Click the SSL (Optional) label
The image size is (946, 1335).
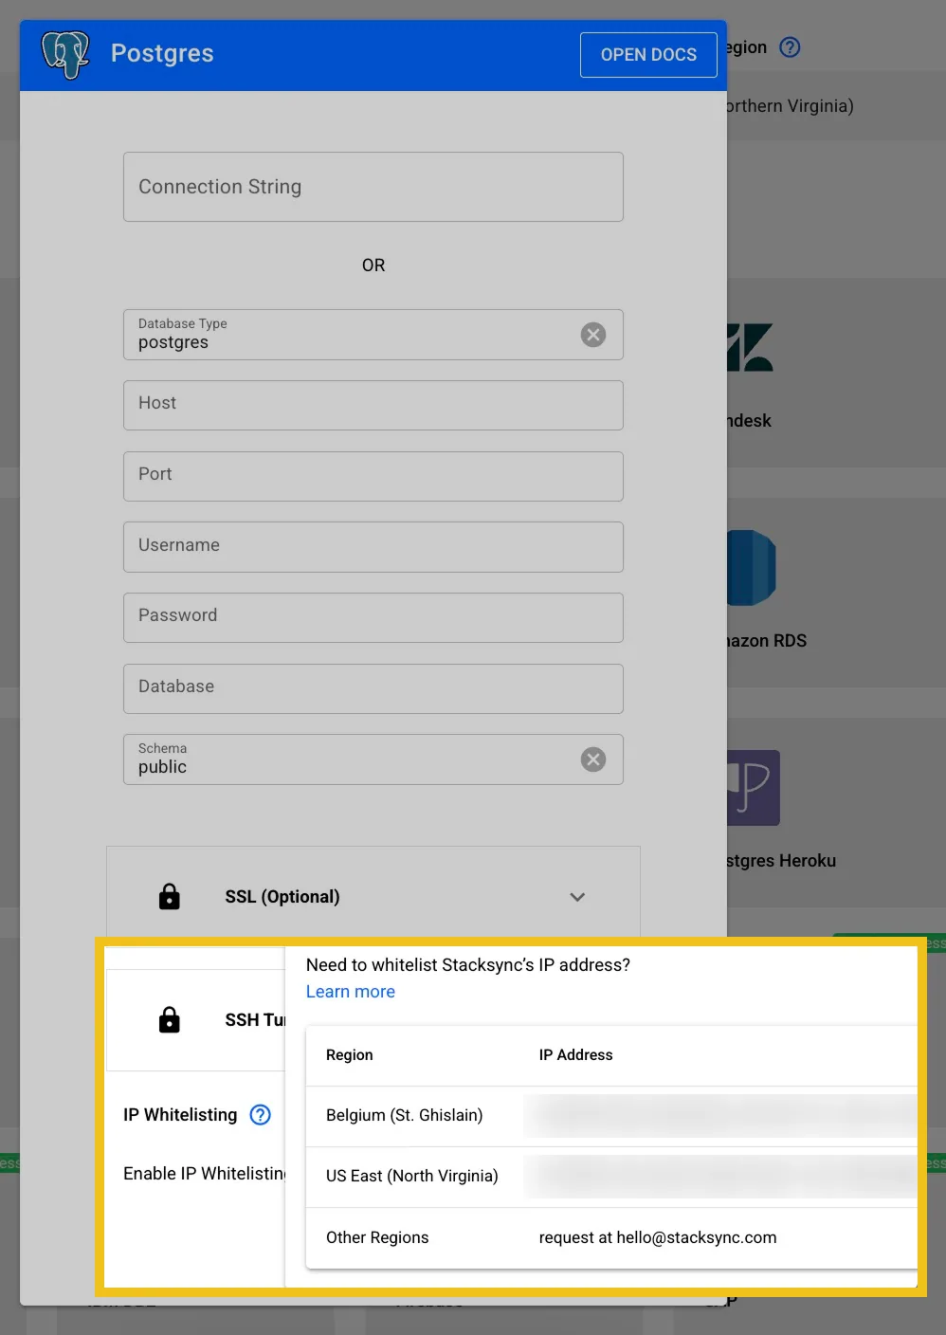coord(282,897)
